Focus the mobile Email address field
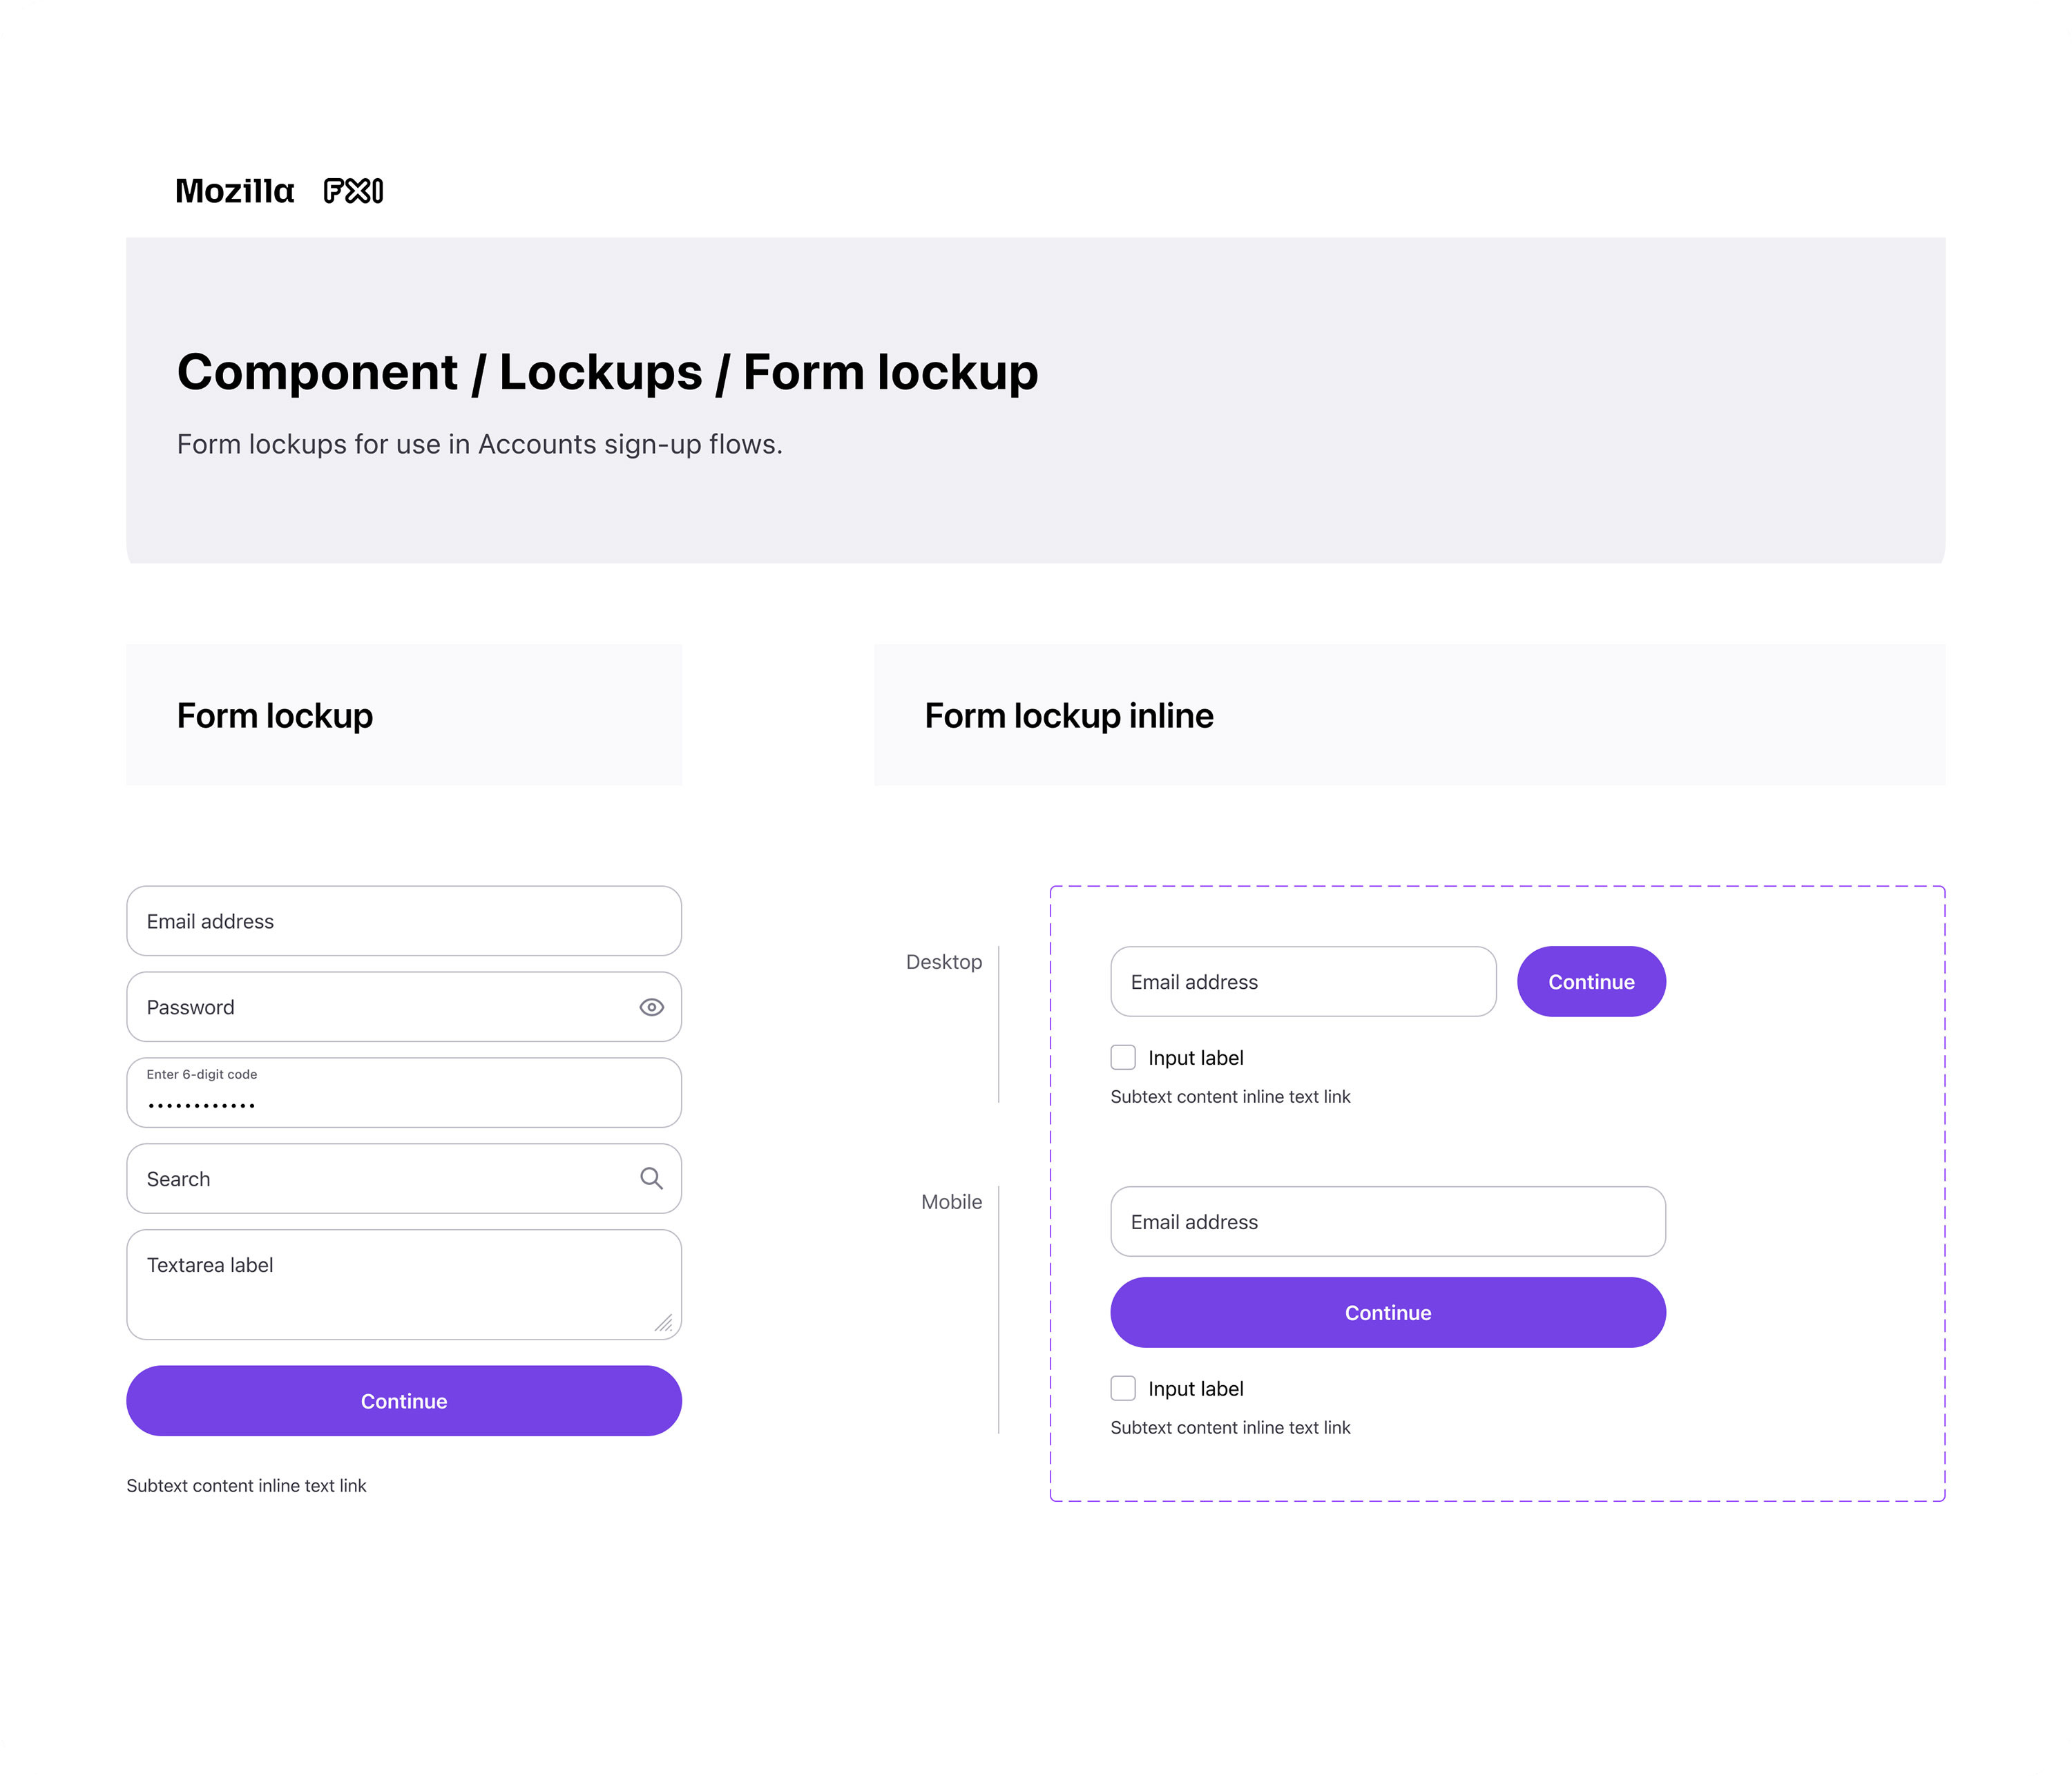The image size is (2072, 1776). 1388,1222
